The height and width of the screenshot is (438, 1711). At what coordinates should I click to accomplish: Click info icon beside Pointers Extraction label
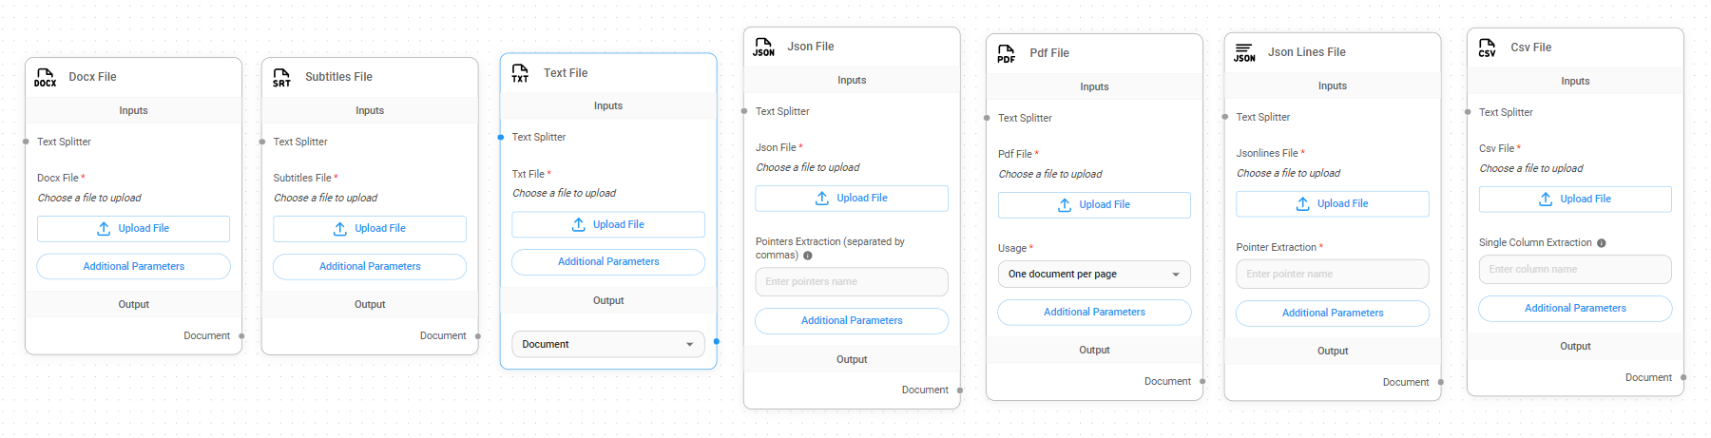click(x=808, y=256)
